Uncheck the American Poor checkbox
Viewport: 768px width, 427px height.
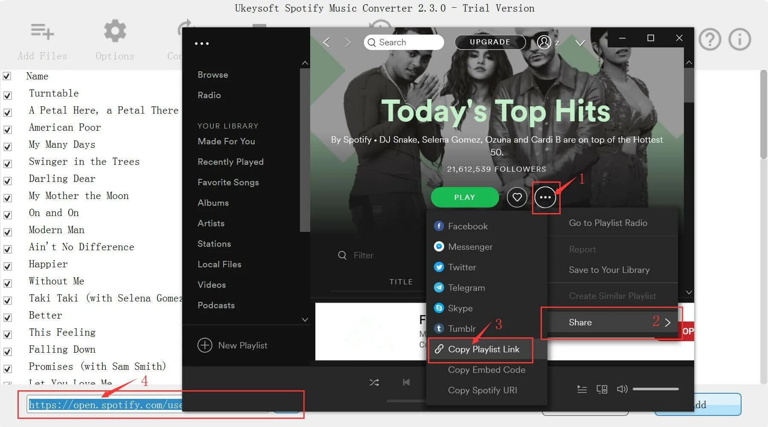[7, 130]
